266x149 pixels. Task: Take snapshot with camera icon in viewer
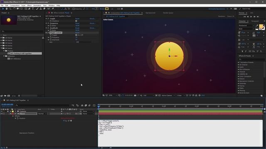coord(135,96)
